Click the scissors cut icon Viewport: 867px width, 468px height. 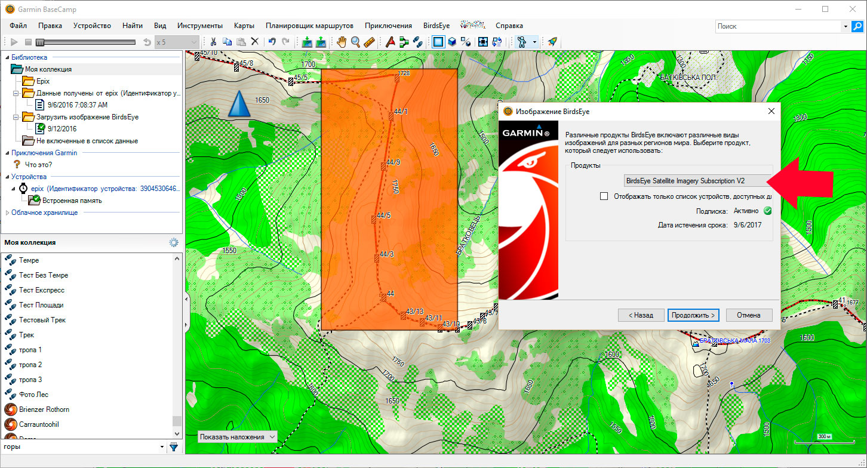(x=213, y=42)
